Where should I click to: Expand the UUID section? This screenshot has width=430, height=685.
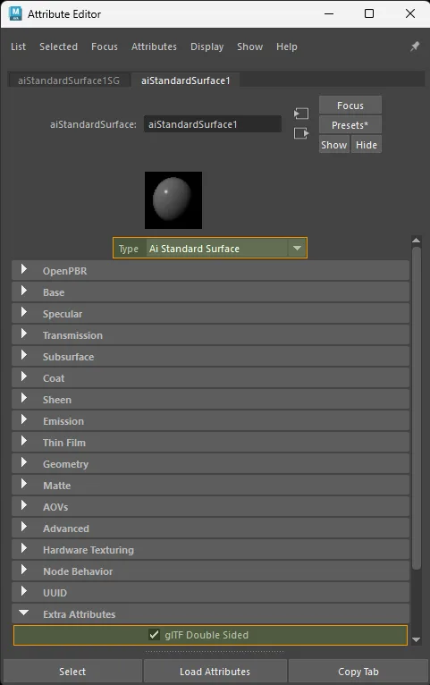(x=210, y=592)
